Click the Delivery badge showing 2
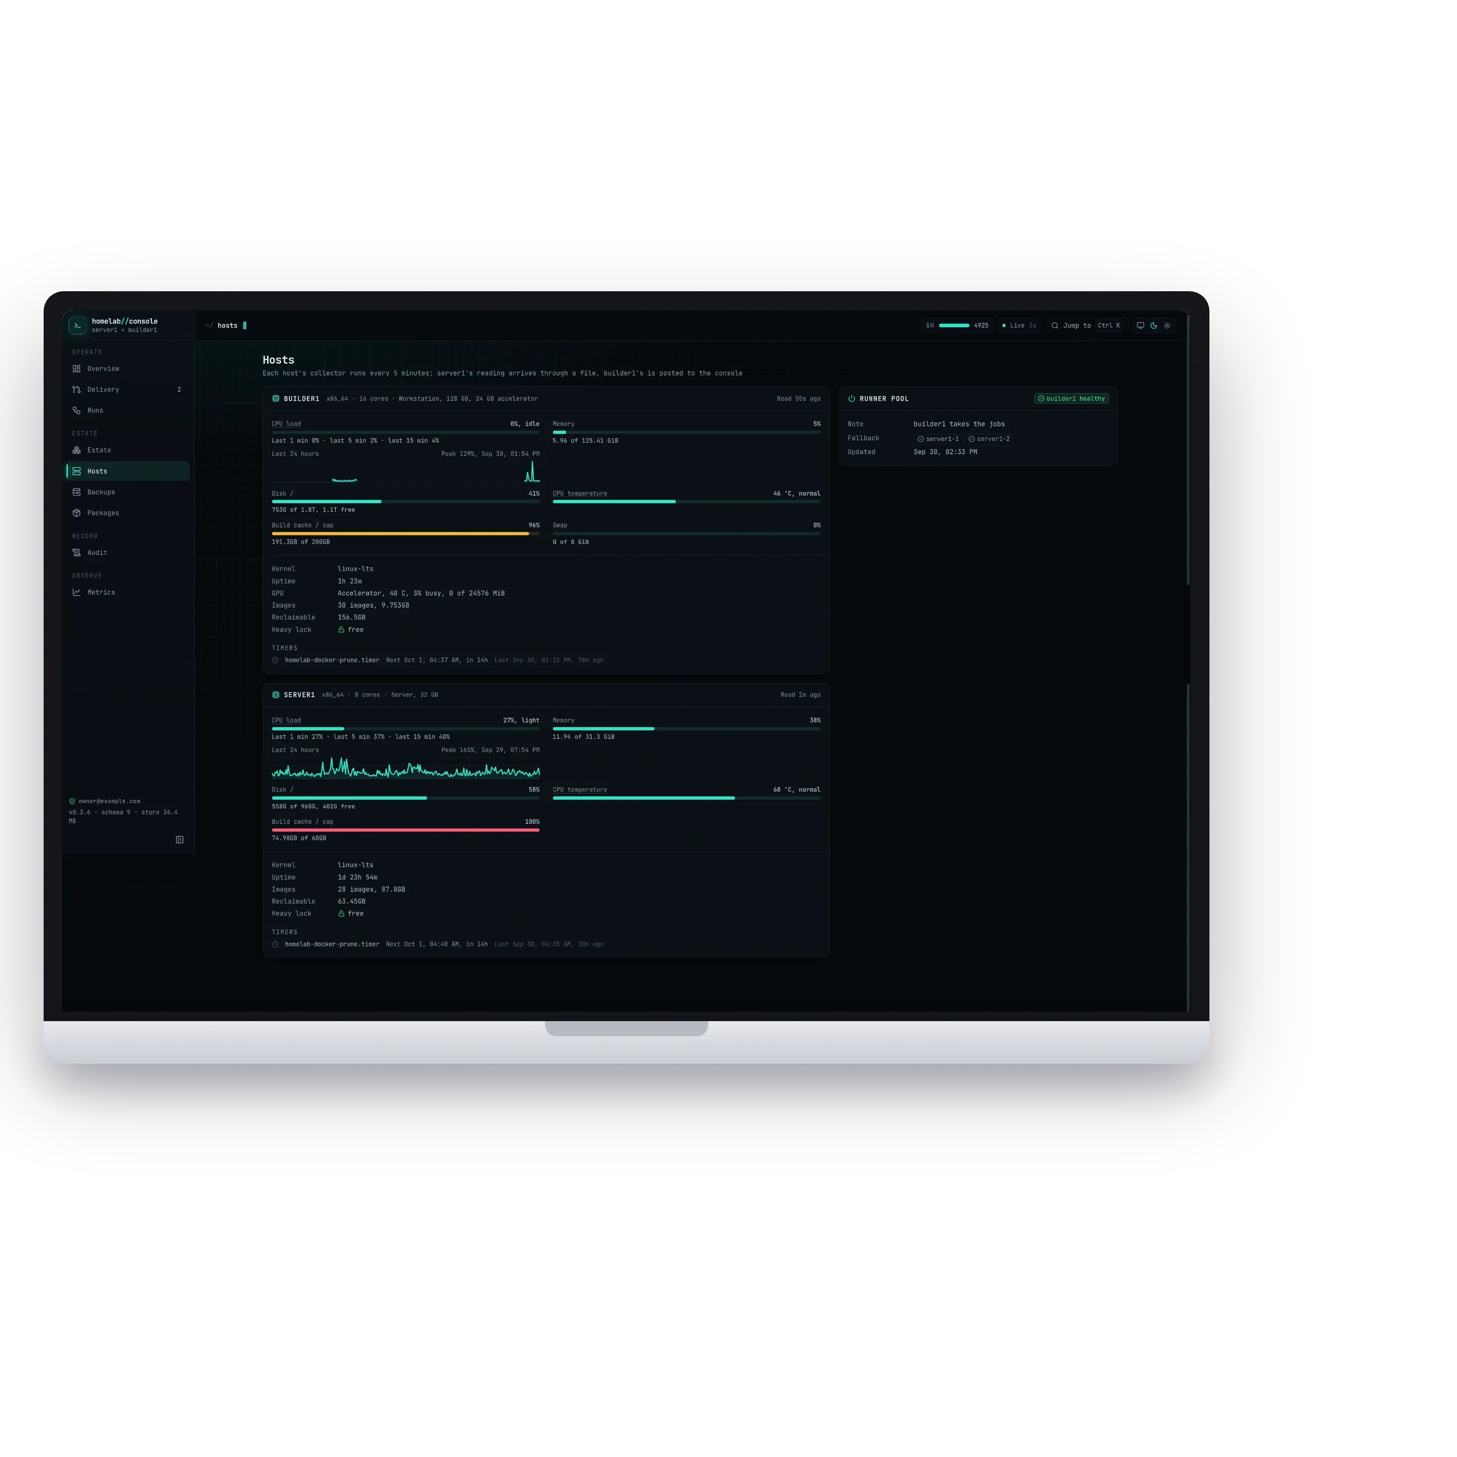1457x1457 pixels. 179,390
